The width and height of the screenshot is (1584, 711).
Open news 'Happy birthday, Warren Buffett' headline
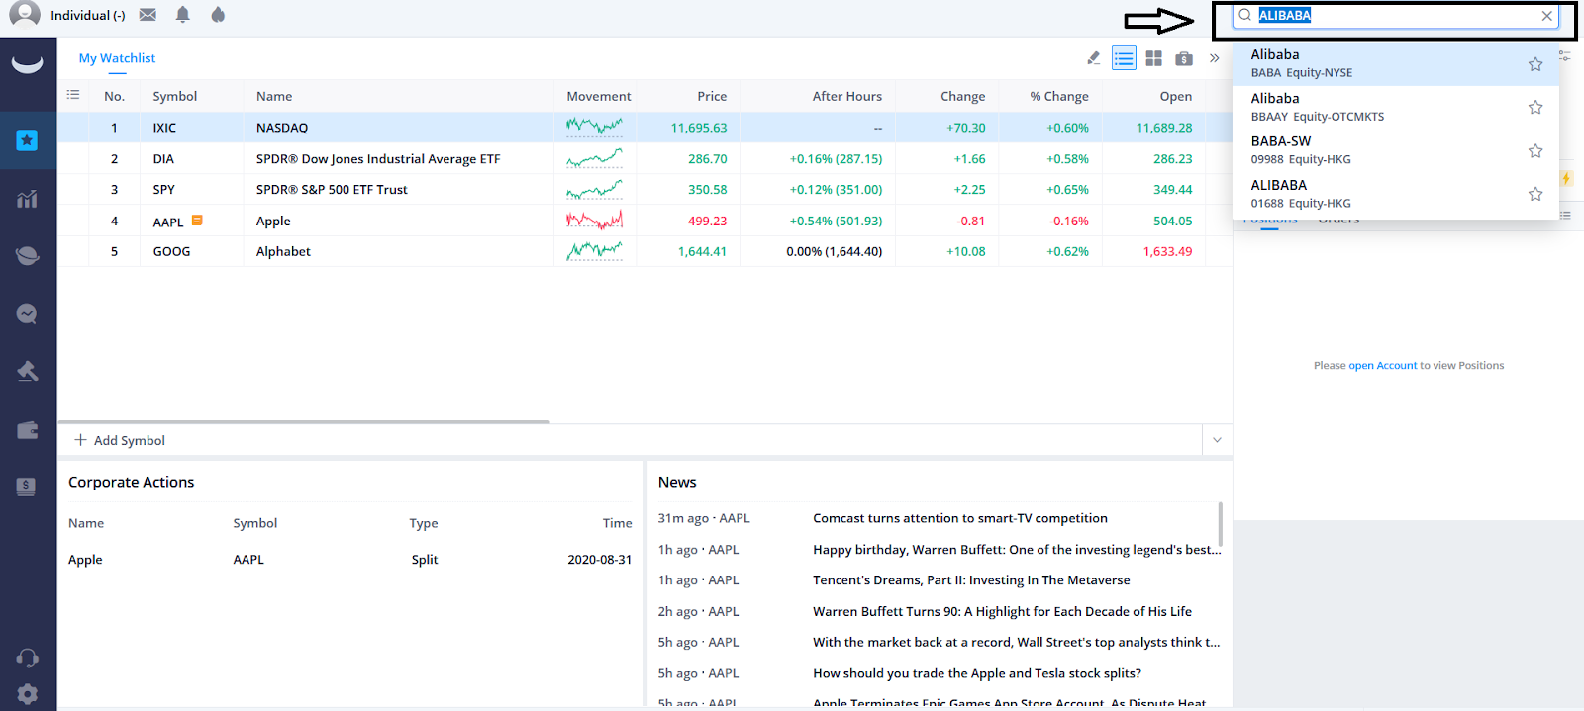(x=1017, y=549)
